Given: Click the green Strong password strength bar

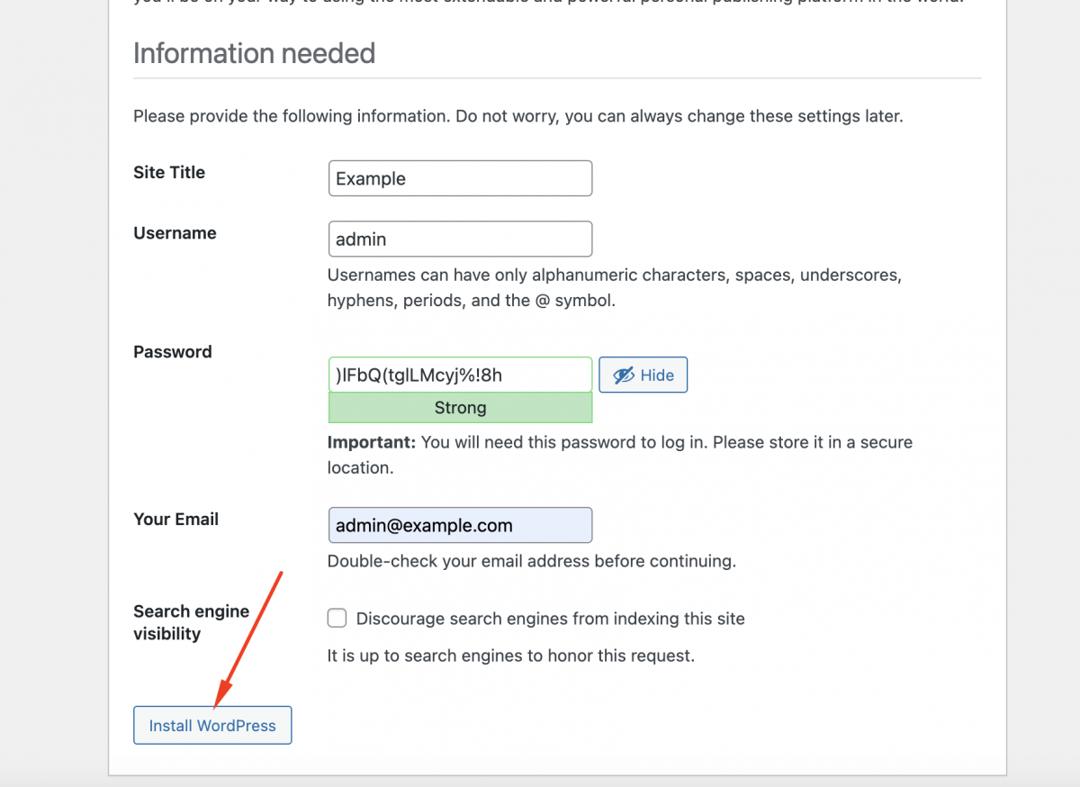Looking at the screenshot, I should click(x=460, y=408).
